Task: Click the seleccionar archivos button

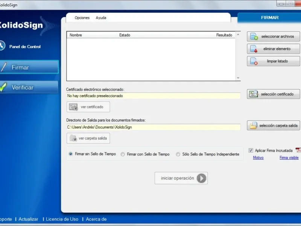Action: click(274, 36)
